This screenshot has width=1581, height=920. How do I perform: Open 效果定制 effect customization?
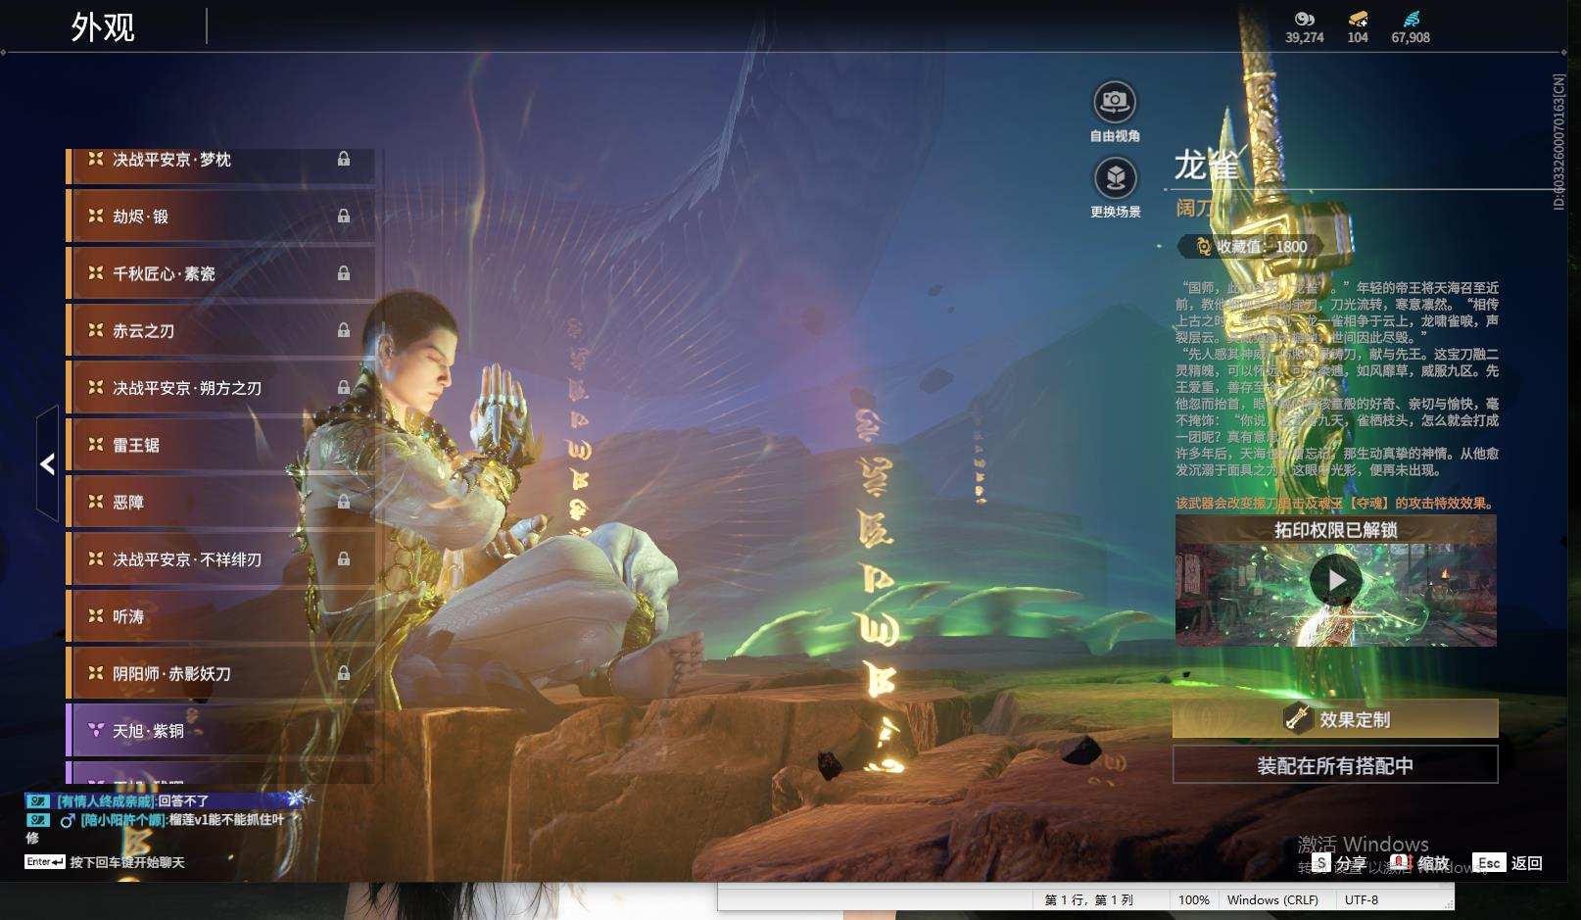coord(1335,719)
